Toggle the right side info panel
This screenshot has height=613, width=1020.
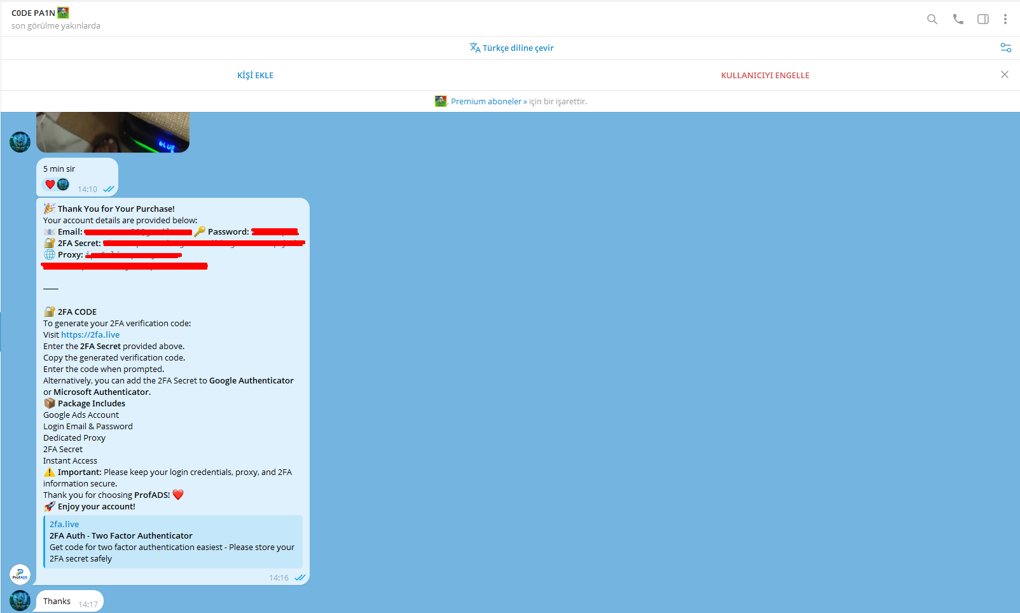click(x=983, y=19)
